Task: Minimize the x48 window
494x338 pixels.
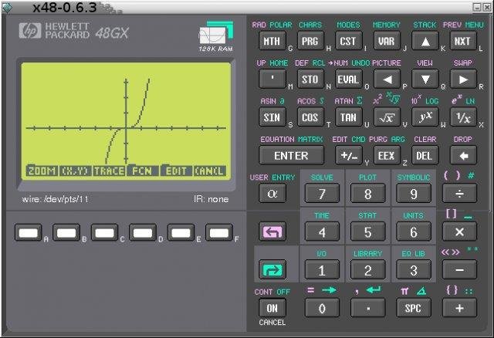Action: 477,7
